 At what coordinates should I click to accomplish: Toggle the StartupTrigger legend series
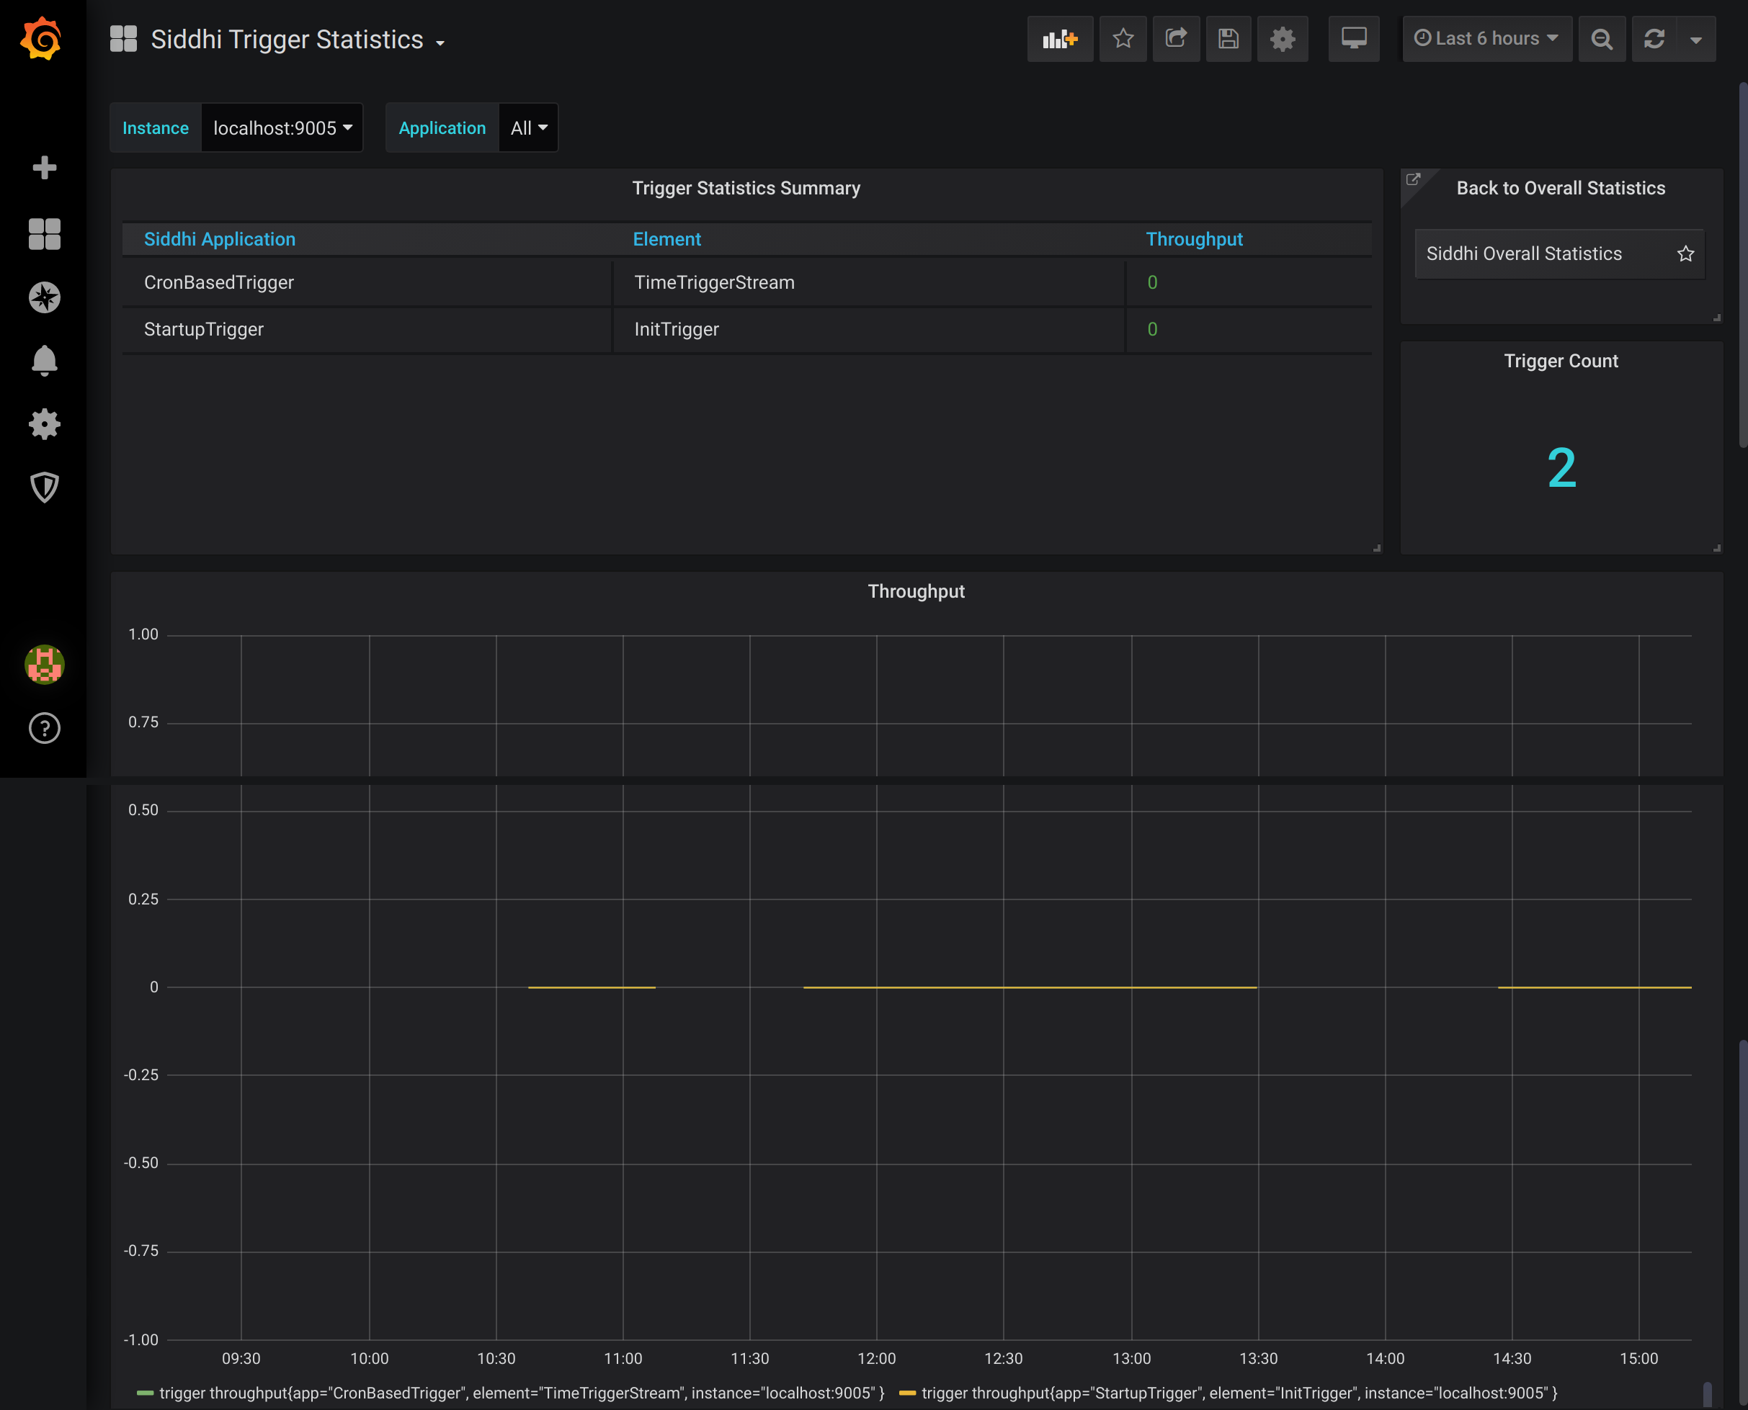click(x=1239, y=1393)
